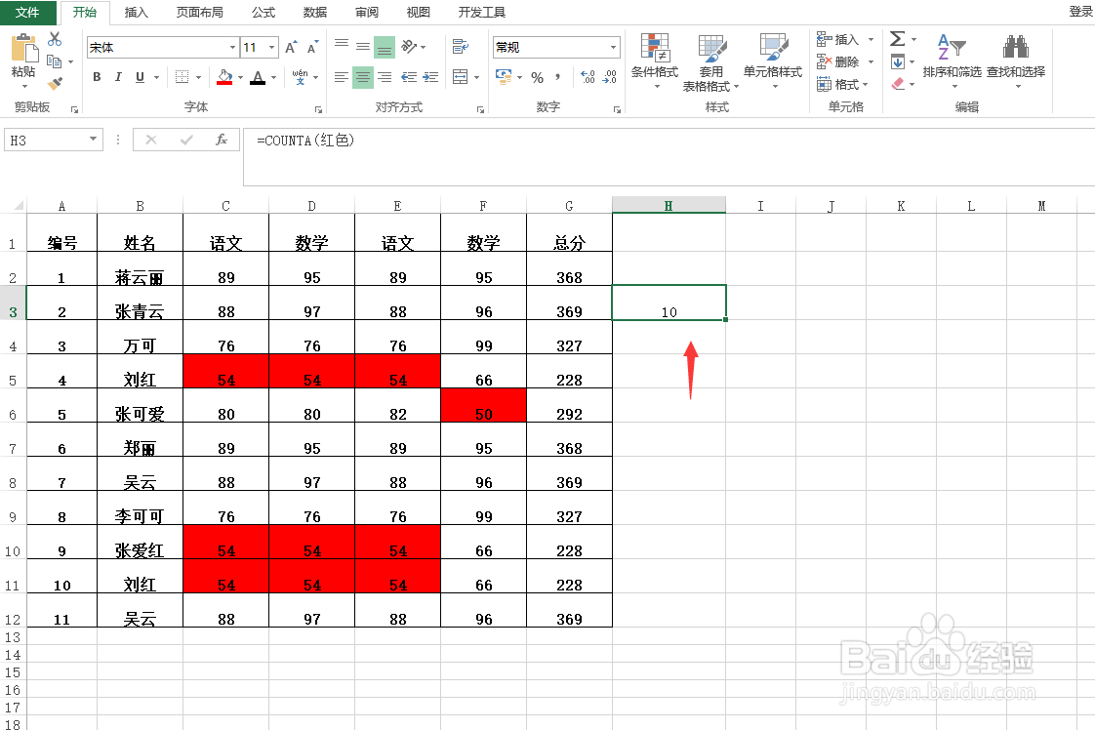Apply percent style format
1095x730 pixels.
coord(537,77)
